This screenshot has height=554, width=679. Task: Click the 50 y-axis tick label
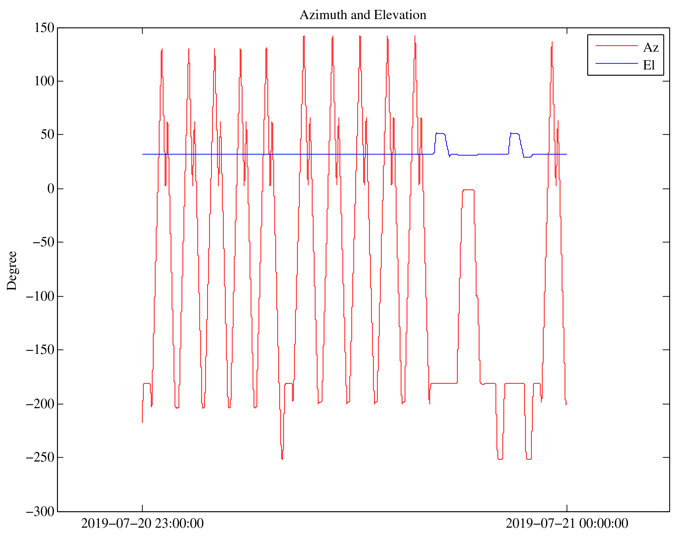tap(47, 134)
